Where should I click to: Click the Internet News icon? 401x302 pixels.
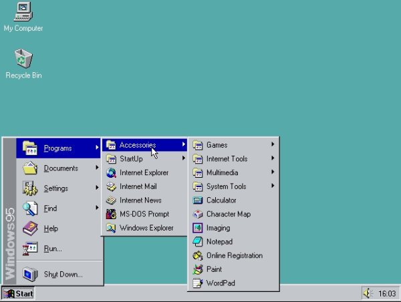[111, 200]
